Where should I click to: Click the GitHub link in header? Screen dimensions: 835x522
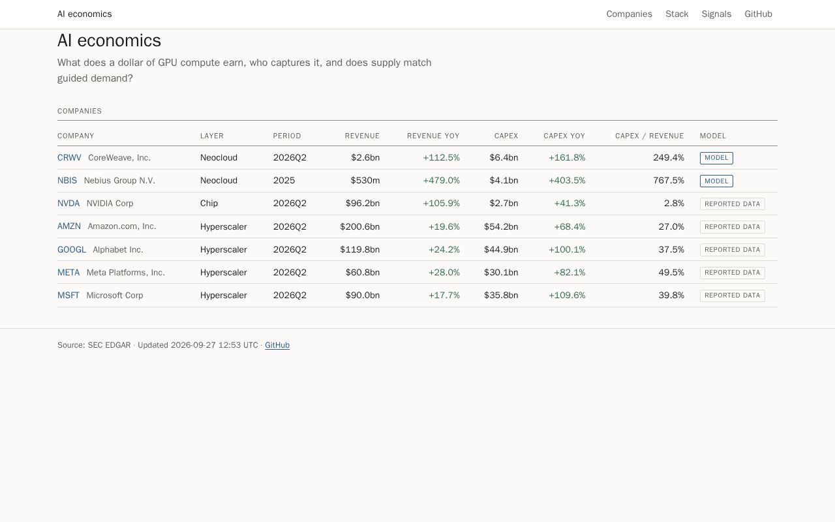tap(758, 14)
